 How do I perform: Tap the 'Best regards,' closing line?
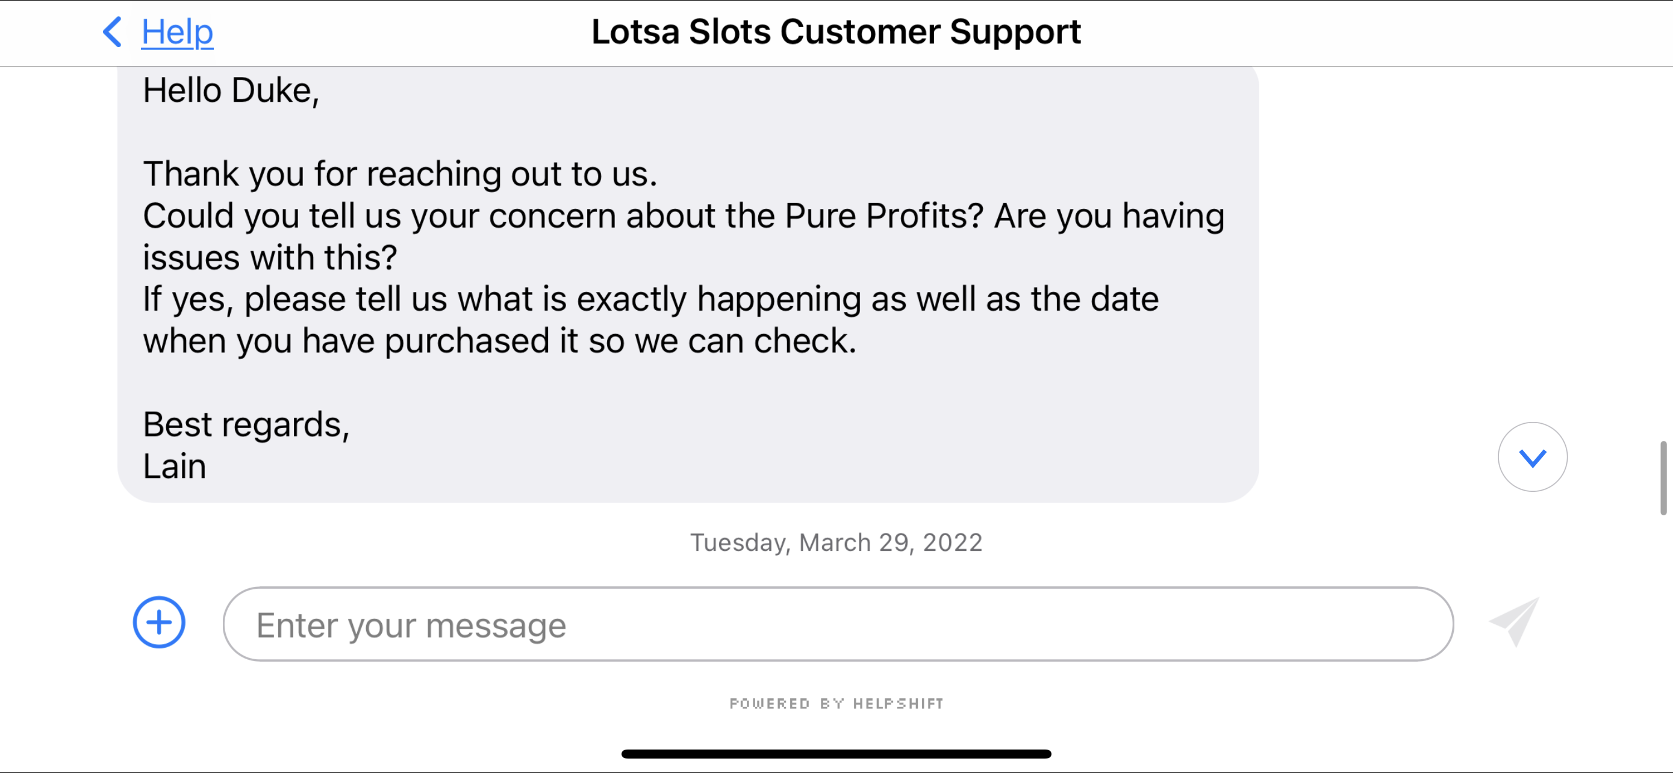click(246, 424)
